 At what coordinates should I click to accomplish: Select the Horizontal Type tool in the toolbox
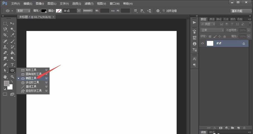[x=12, y=65]
